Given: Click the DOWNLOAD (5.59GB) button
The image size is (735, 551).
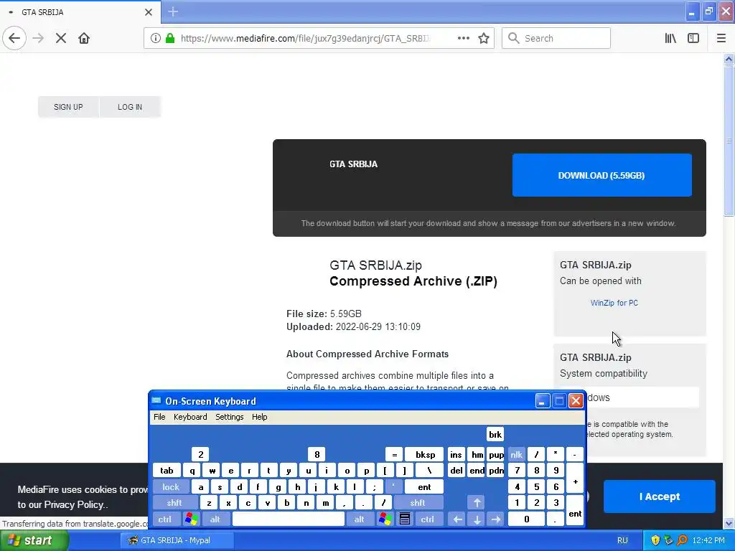Looking at the screenshot, I should coord(602,175).
